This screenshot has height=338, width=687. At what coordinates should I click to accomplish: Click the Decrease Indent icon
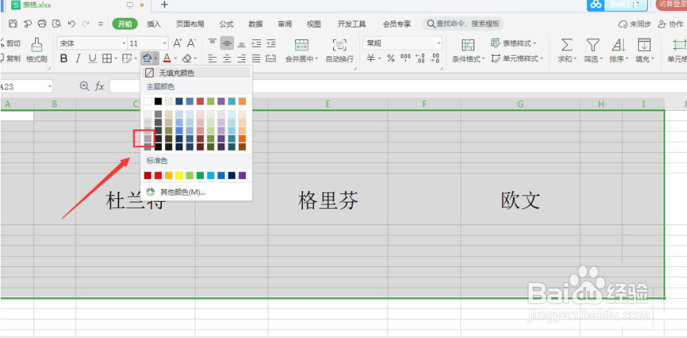[256, 43]
